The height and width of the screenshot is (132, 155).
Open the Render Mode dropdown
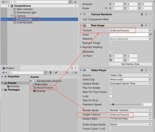click(131, 110)
